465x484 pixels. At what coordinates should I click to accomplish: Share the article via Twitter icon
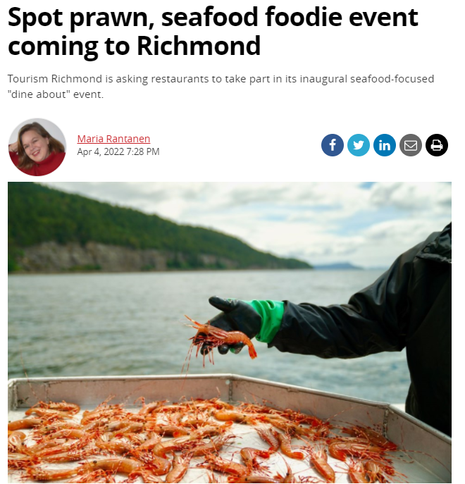358,145
